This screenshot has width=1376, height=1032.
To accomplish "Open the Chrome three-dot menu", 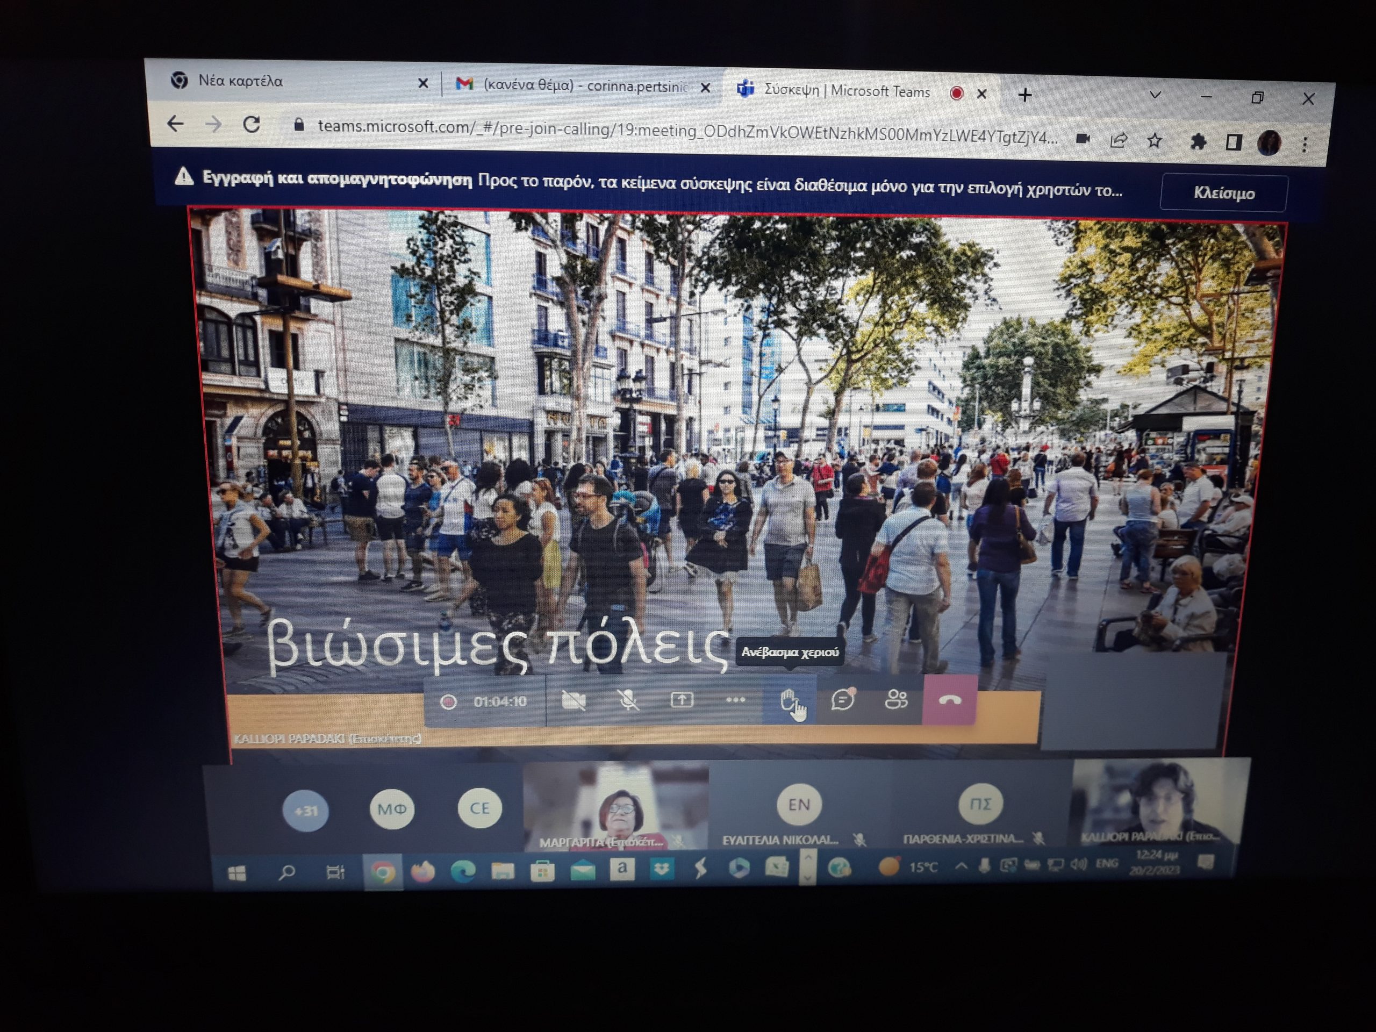I will tap(1305, 144).
